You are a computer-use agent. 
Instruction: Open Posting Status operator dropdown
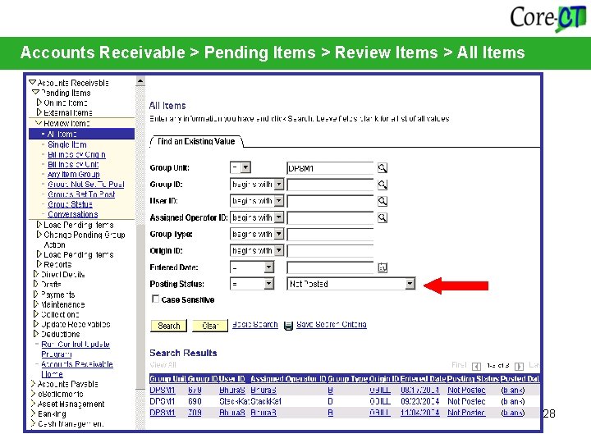(x=268, y=284)
